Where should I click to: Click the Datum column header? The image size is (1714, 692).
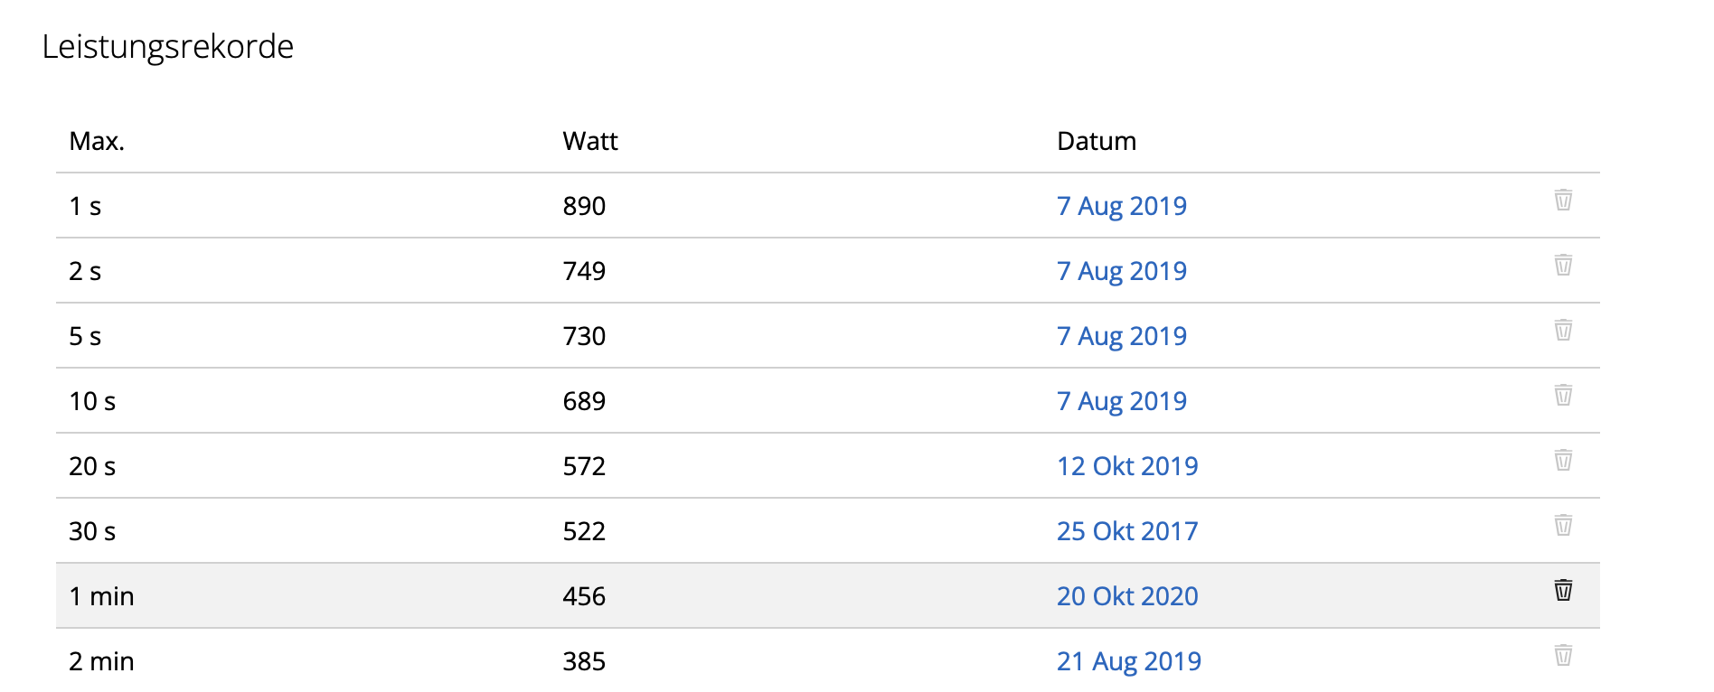coord(1097,141)
